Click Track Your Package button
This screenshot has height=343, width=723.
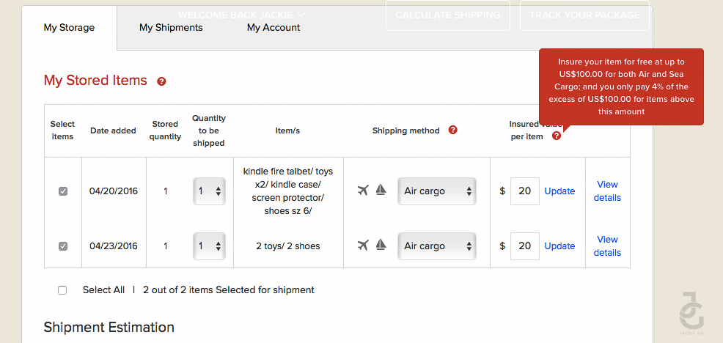point(584,15)
